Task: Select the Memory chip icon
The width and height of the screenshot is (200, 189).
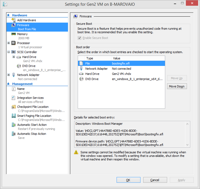Action: [x=14, y=34]
